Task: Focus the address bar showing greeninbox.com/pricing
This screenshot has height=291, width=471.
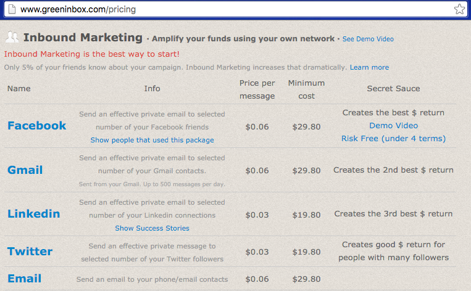Action: [235, 9]
